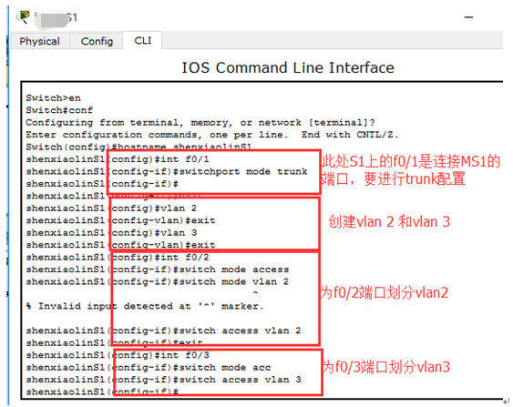Image resolution: width=513 pixels, height=407 pixels.
Task: Open the Physical tab
Action: click(39, 41)
